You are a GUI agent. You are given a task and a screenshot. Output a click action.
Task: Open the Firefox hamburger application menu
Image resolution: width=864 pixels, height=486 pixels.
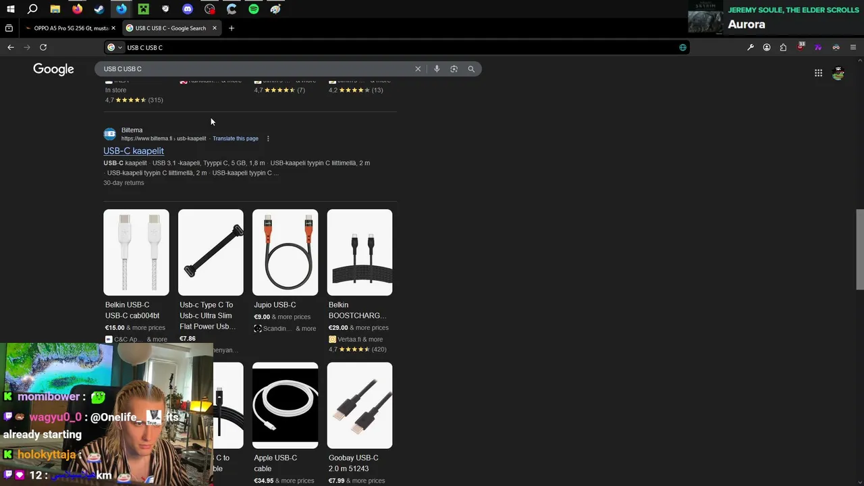(853, 47)
